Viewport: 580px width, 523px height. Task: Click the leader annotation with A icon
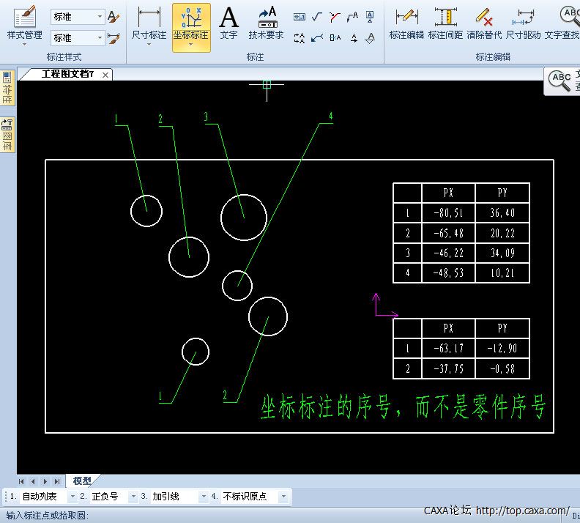tap(352, 17)
